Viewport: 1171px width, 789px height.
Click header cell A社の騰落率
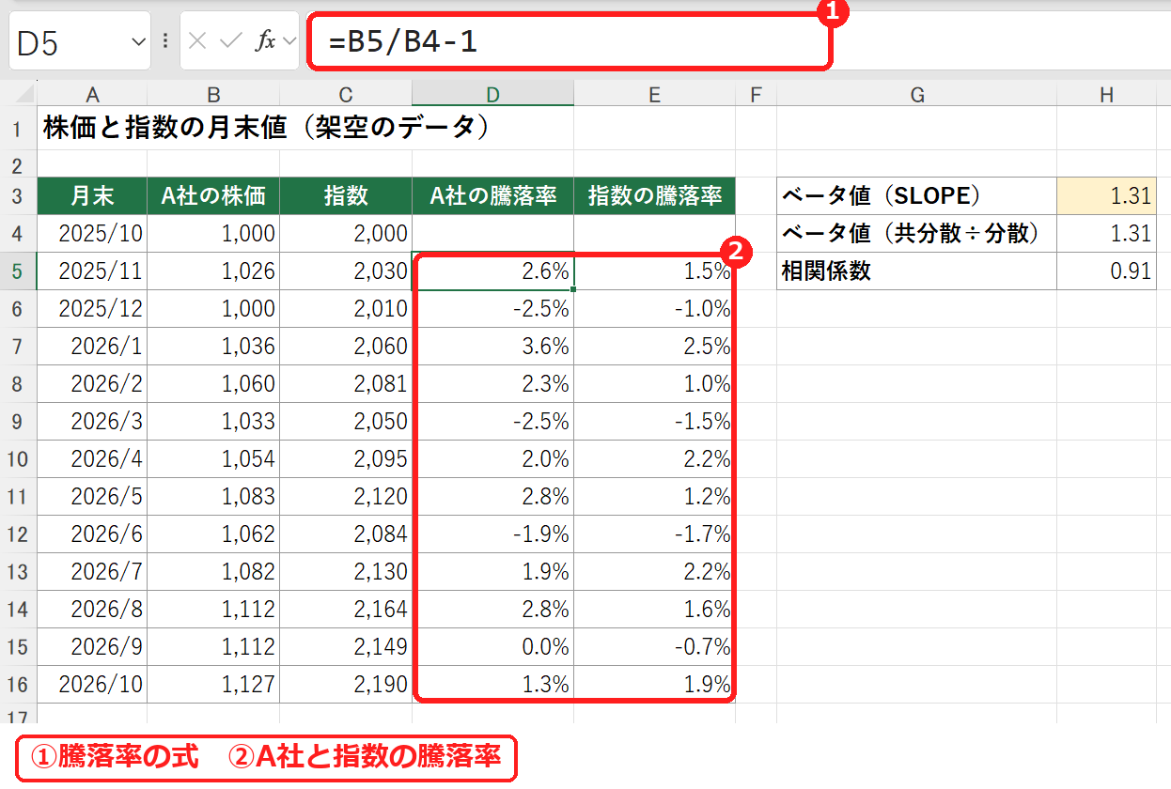pyautogui.click(x=492, y=196)
